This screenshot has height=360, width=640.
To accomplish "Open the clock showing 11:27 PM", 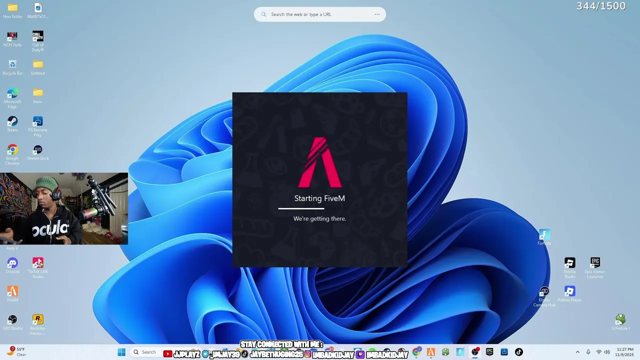I will coord(625,352).
